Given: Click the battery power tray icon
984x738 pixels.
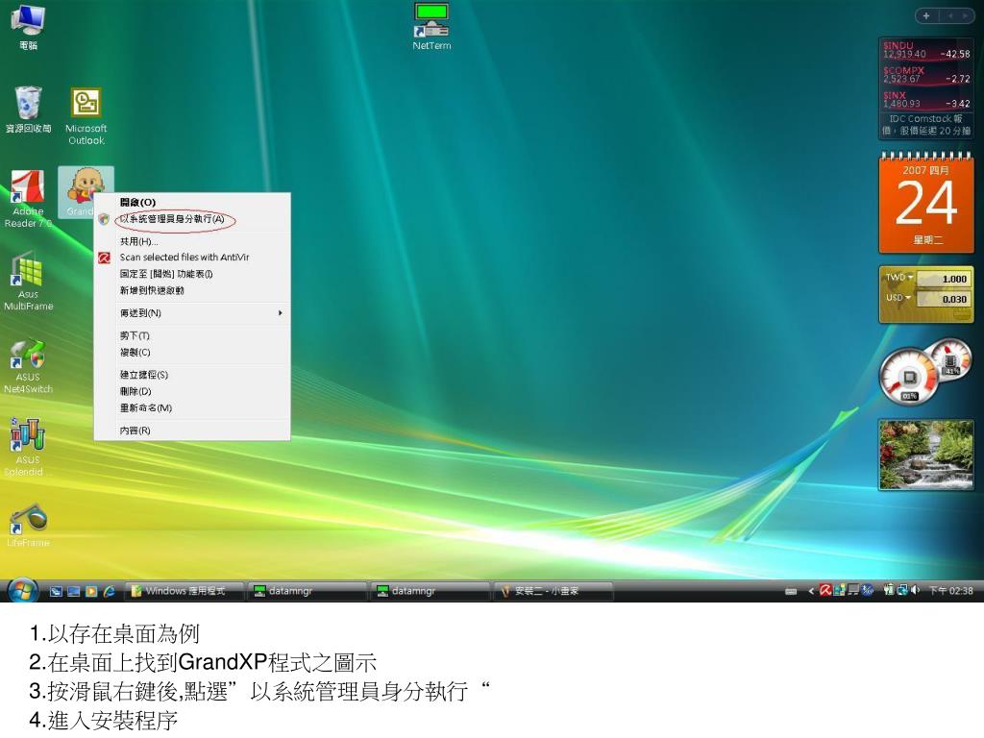Looking at the screenshot, I should pyautogui.click(x=889, y=590).
